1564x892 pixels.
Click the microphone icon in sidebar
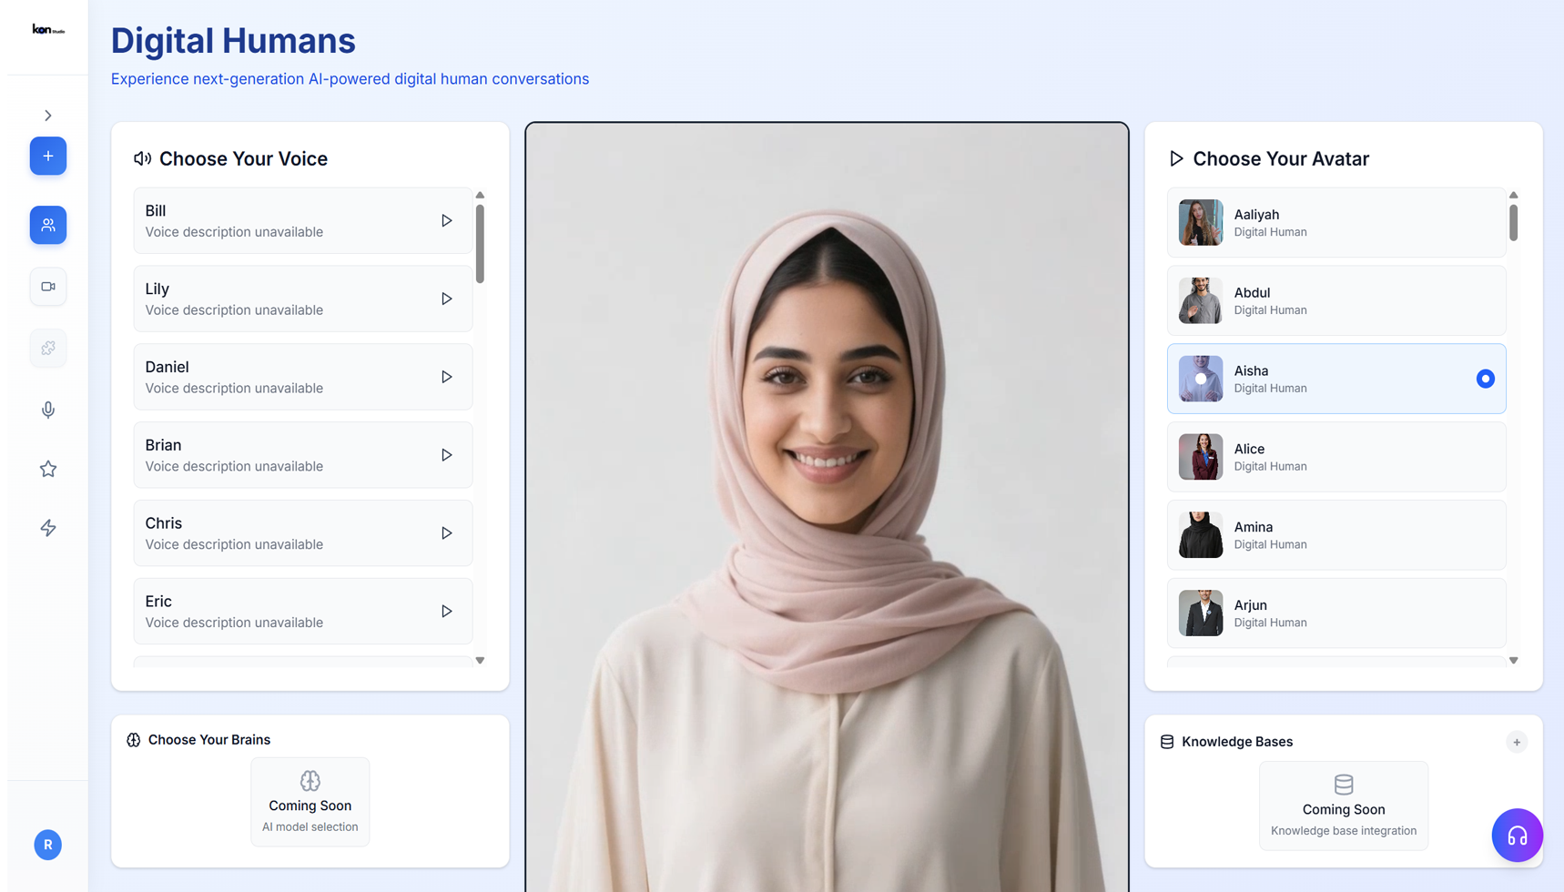tap(48, 410)
